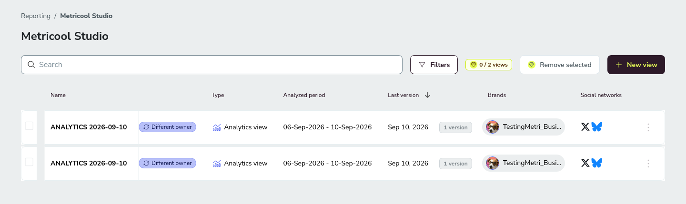Open the three-dot menu for the second row
The image size is (686, 204).
648,164
